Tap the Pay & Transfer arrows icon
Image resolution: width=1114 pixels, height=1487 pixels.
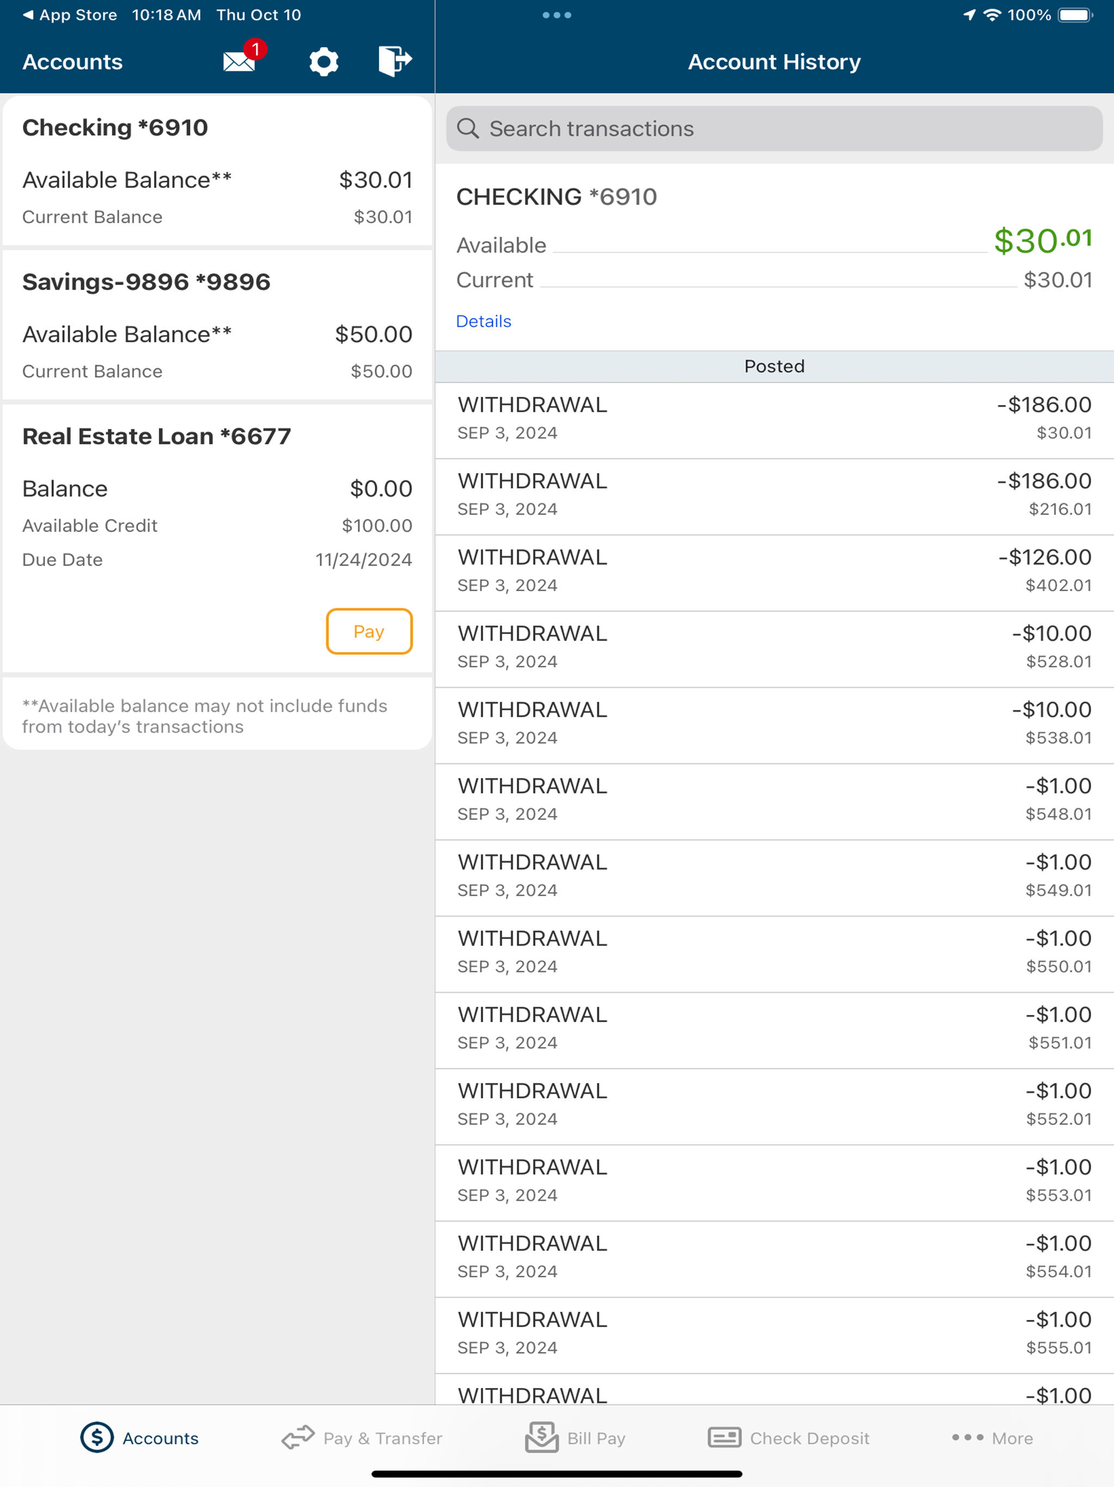[x=298, y=1438]
